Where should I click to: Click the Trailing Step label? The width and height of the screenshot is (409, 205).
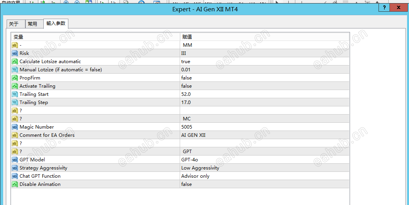point(34,102)
